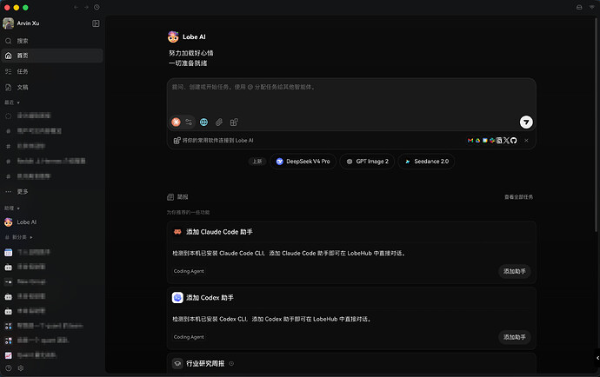Screen dimensions: 600x377
Task: Click the GitHub connector icon
Action: click(x=514, y=141)
